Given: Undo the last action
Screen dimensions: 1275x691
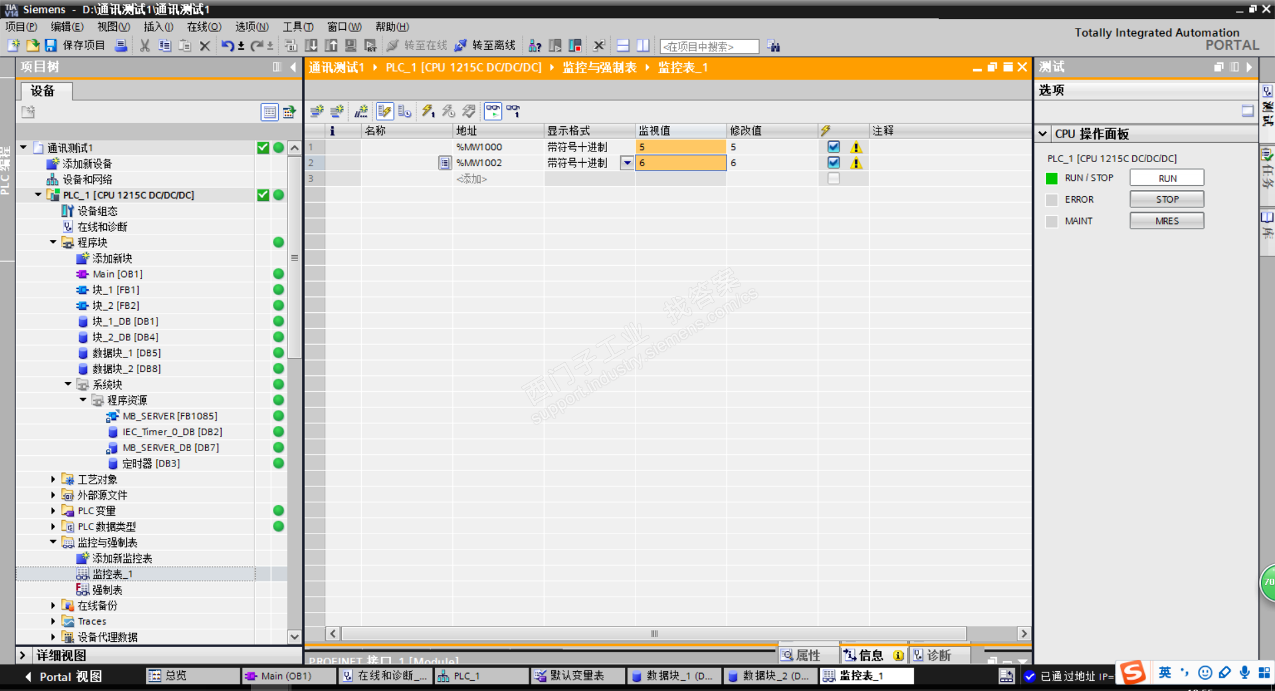Looking at the screenshot, I should pos(228,45).
